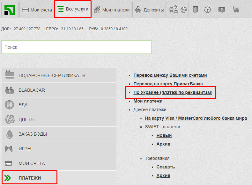Go to the Мои платежи top tab
Image resolution: width=252 pixels, height=185 pixels.
click(x=112, y=10)
